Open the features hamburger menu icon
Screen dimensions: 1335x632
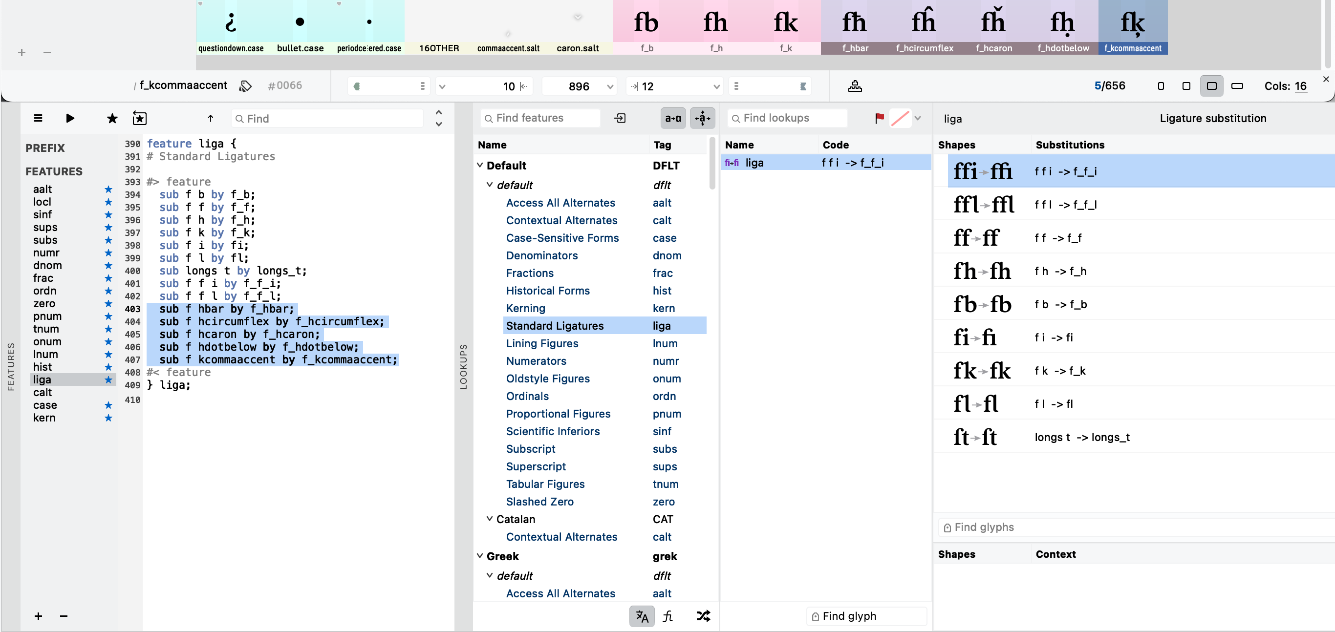point(38,118)
